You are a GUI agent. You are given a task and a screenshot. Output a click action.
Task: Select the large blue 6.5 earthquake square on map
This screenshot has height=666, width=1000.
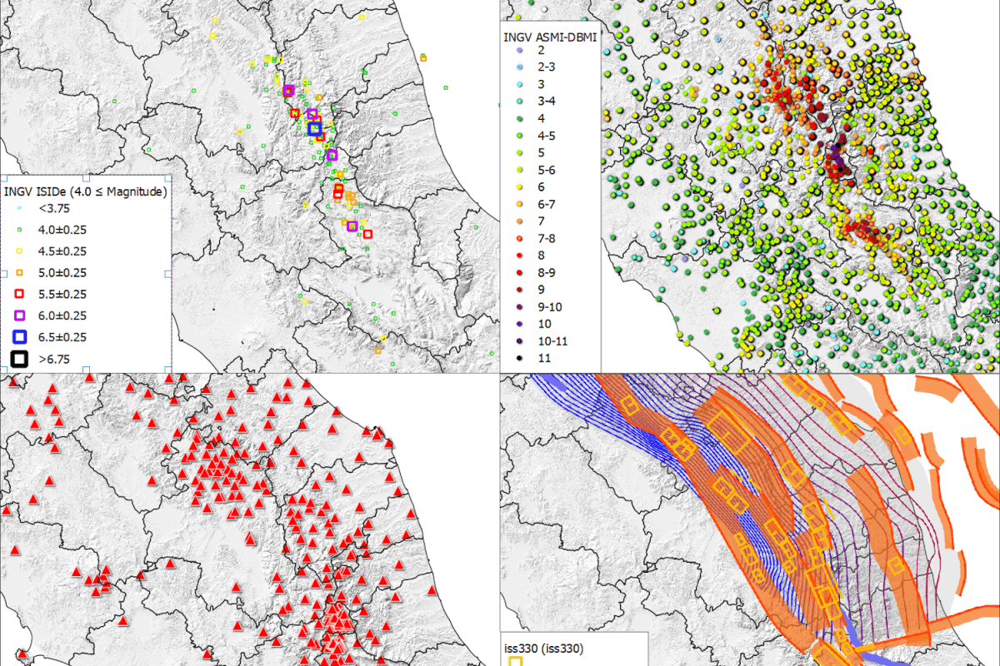click(x=316, y=127)
